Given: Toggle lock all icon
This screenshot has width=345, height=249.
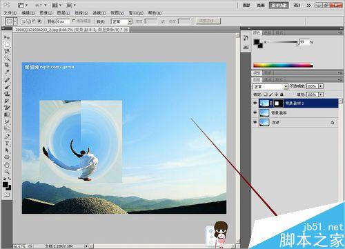Looking at the screenshot, I should (282, 94).
